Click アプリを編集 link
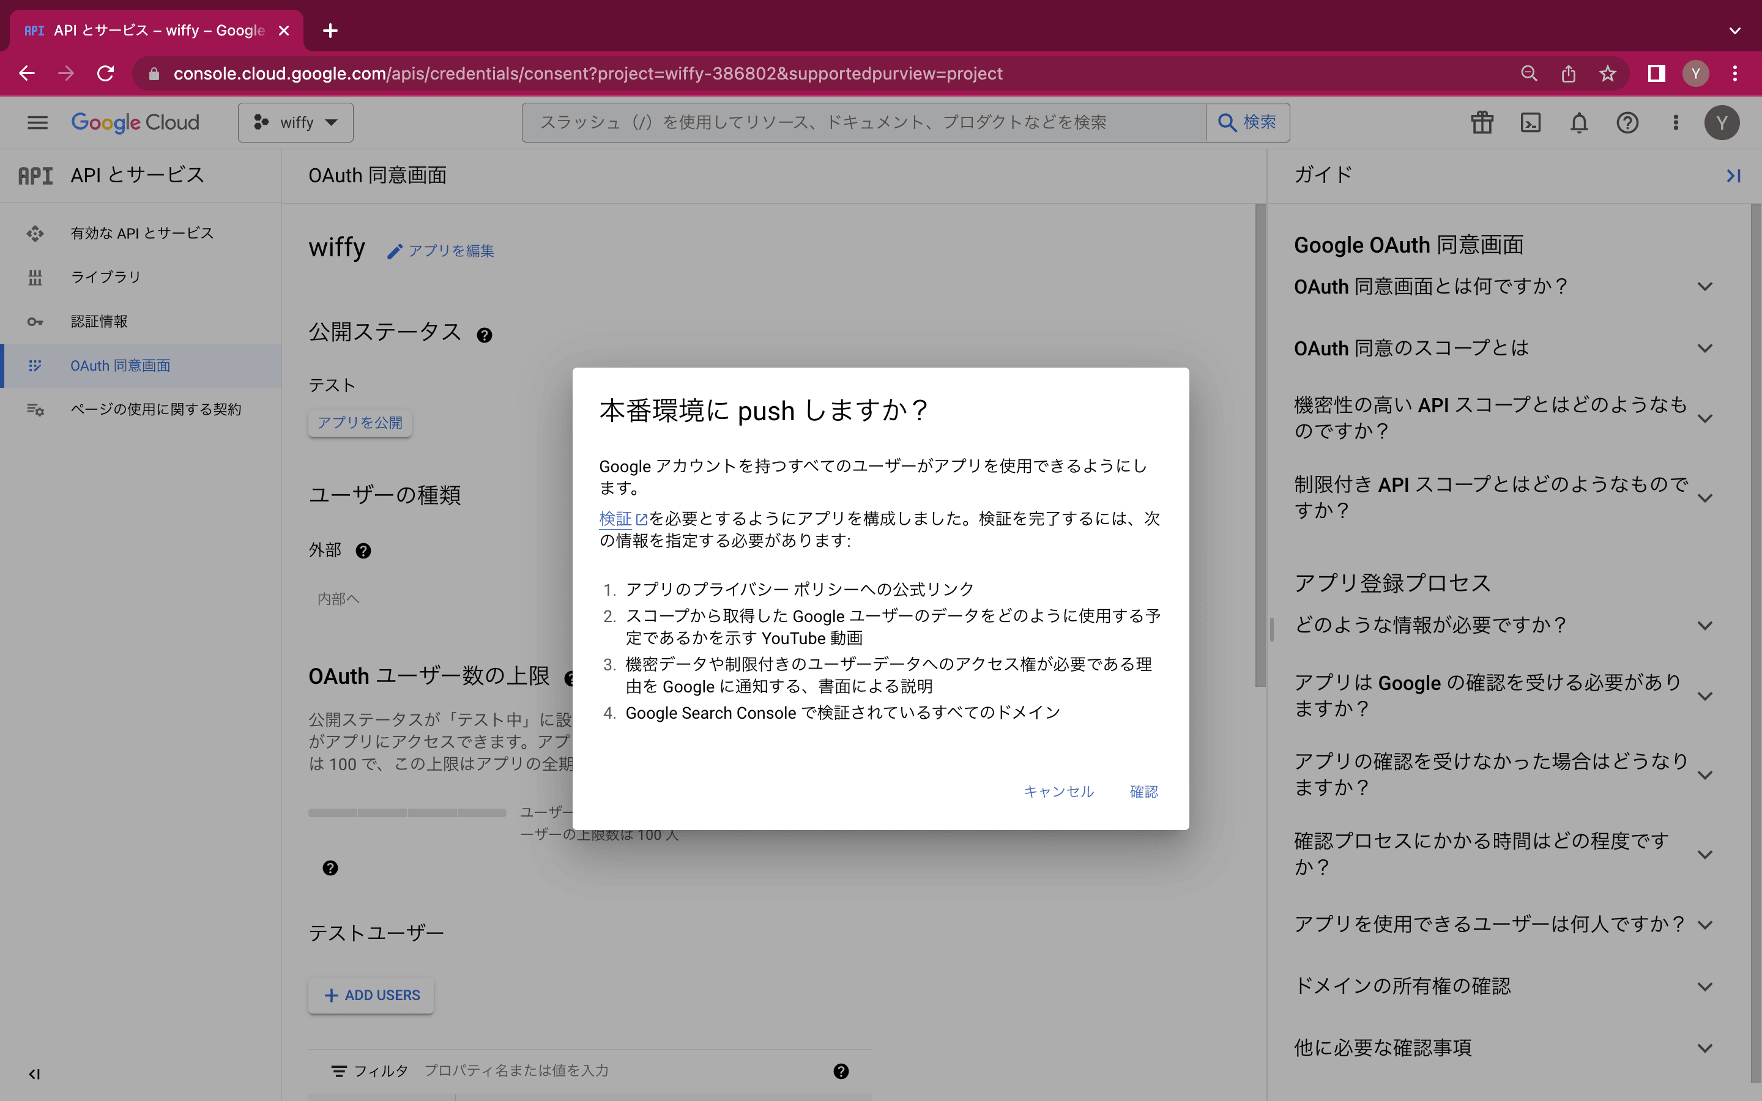This screenshot has height=1101, width=1762. click(441, 251)
